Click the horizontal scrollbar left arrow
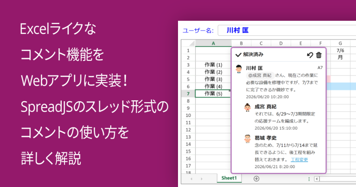356x187 pixels. [x=317, y=179]
